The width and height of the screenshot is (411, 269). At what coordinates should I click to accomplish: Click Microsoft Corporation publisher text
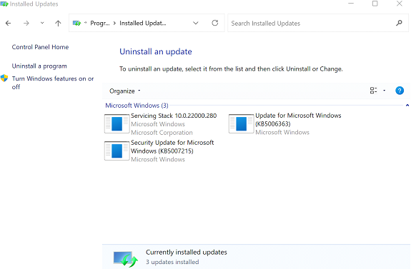(162, 133)
